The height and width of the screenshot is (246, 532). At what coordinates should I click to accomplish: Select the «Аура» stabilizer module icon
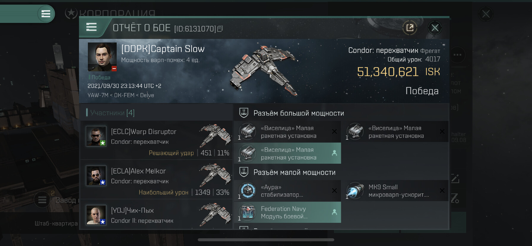point(248,190)
